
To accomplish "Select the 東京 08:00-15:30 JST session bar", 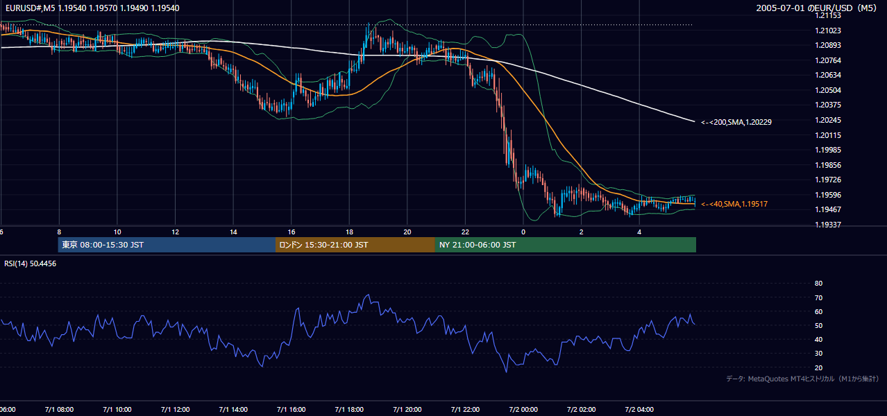I will pyautogui.click(x=167, y=245).
